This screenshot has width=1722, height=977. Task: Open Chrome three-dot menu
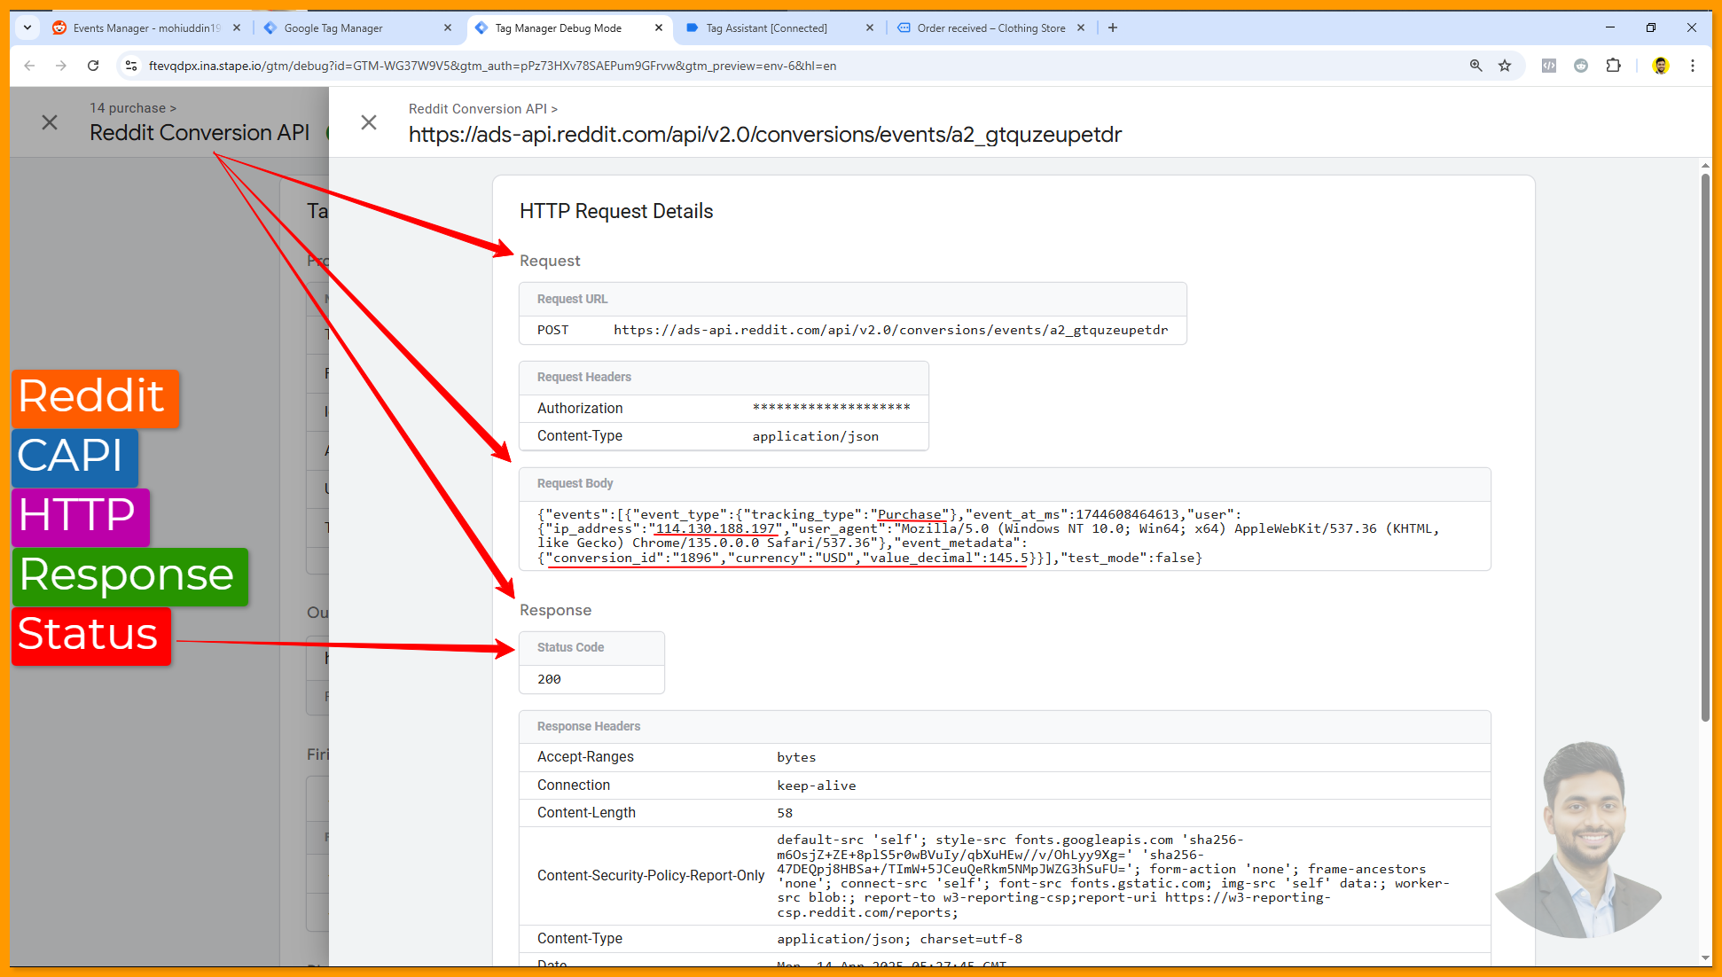1693,66
